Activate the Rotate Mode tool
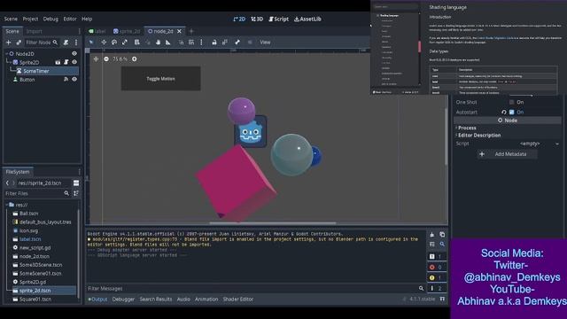 tap(114, 43)
